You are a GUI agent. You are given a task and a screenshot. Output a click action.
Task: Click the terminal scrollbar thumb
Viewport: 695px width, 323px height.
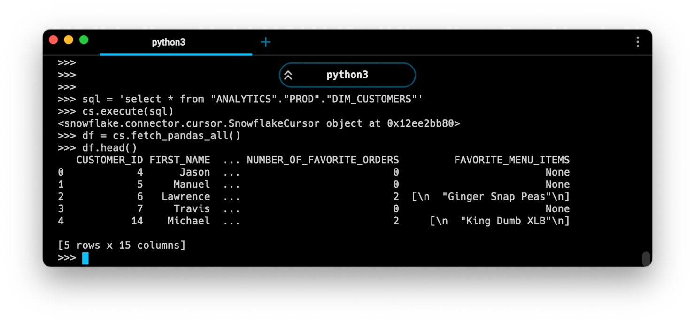pyautogui.click(x=646, y=258)
